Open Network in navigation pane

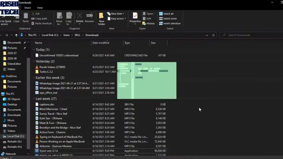(8, 154)
